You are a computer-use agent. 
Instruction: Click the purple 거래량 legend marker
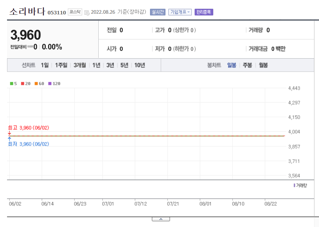294,185
